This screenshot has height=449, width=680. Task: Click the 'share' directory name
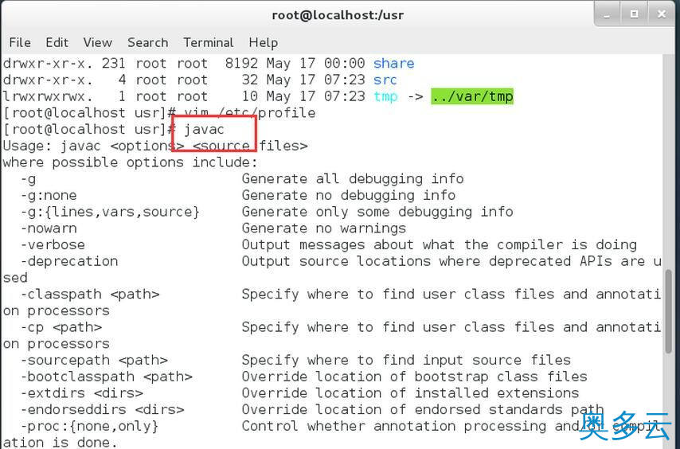[x=394, y=63]
